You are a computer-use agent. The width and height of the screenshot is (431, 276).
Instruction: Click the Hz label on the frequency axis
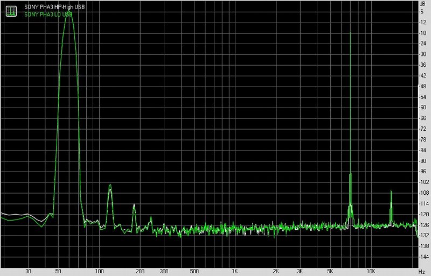422,272
